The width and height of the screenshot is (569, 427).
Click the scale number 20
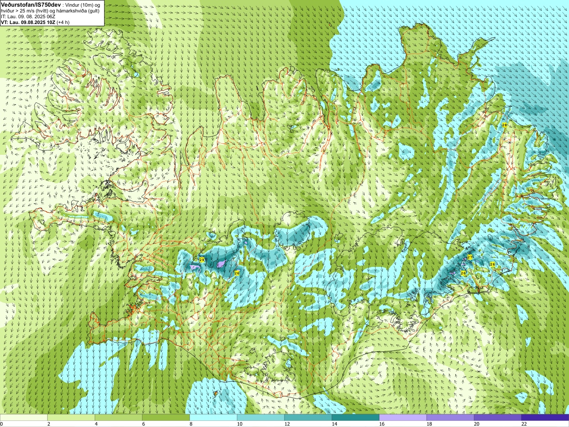(477, 424)
